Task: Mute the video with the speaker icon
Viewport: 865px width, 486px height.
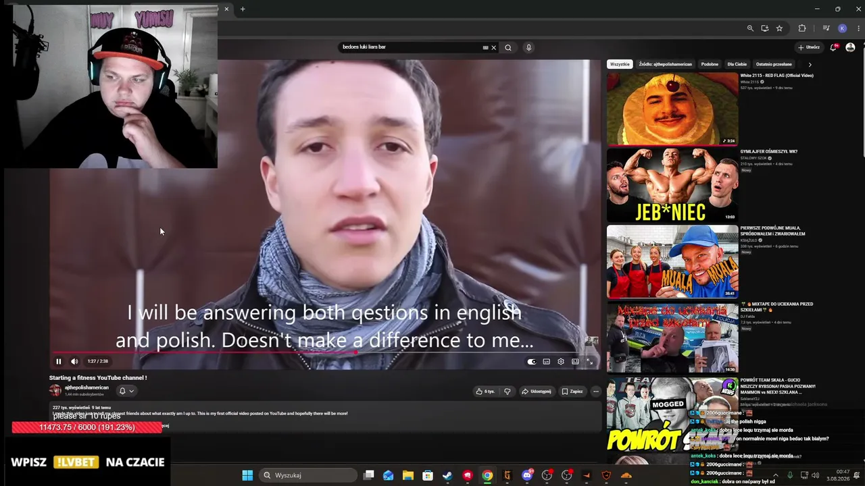Action: point(74,361)
